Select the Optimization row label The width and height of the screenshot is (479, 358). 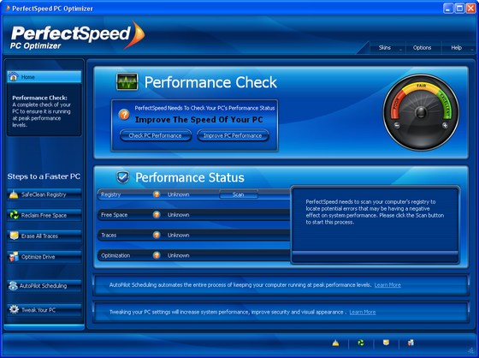(115, 255)
